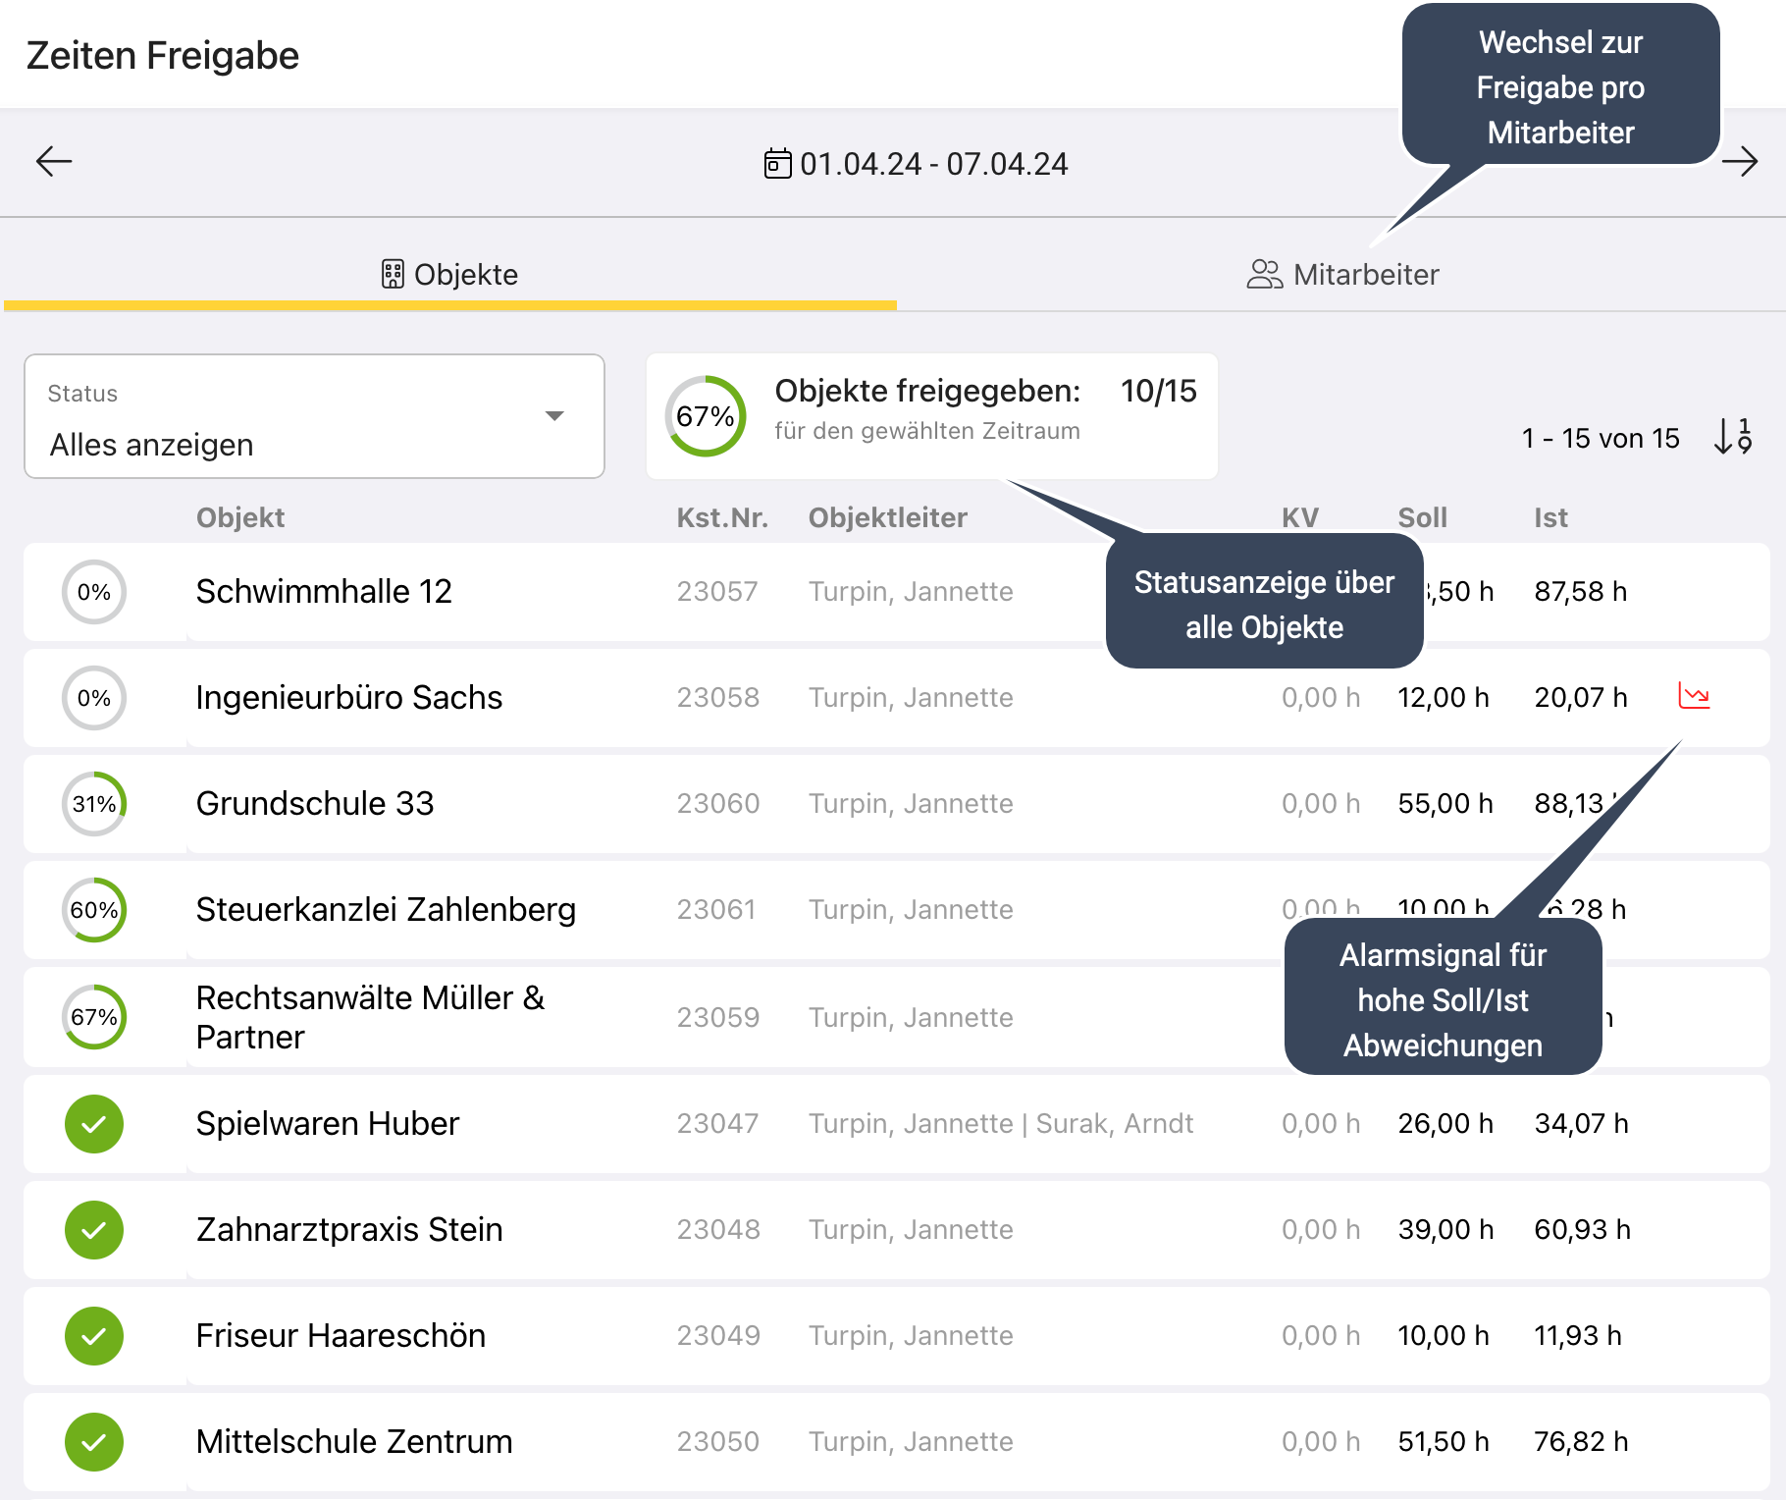Select the Objekte tab
Image resolution: width=1786 pixels, height=1500 pixels.
[449, 274]
